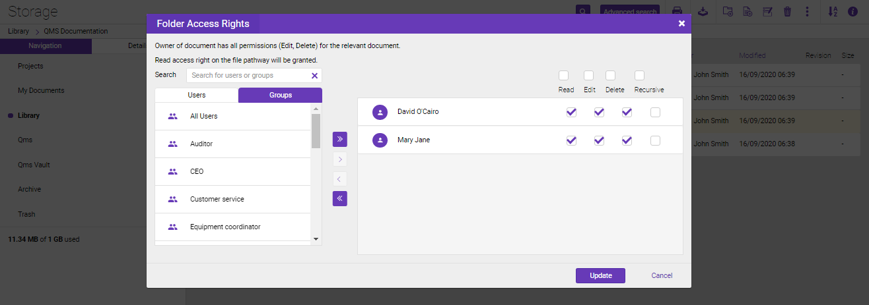Click the Mary Jane user avatar icon
This screenshot has width=869, height=305.
click(380, 140)
